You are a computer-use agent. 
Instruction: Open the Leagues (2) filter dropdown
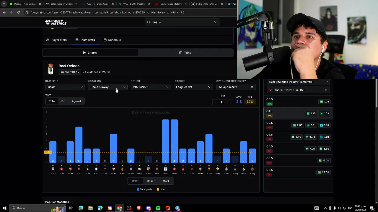click(x=193, y=87)
